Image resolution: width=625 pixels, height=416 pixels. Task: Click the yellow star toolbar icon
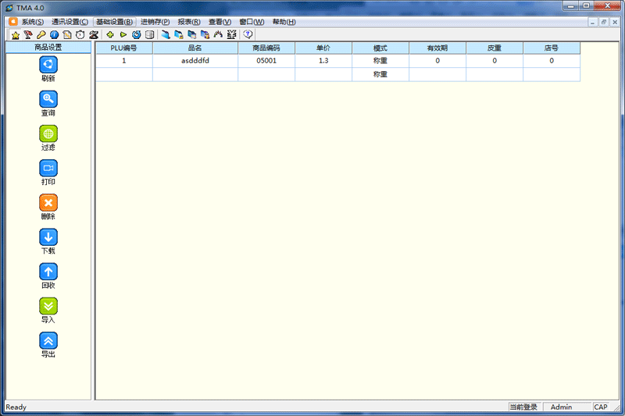tap(15, 35)
